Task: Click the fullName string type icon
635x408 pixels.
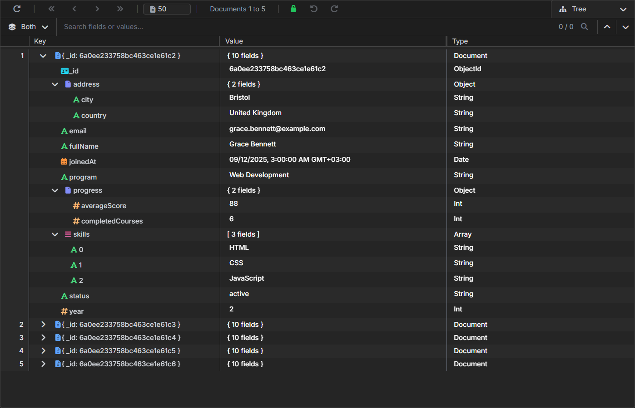Action: (x=64, y=146)
